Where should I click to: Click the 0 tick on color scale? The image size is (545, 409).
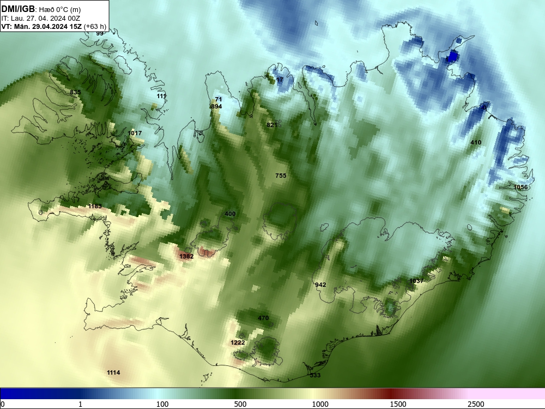(3, 404)
